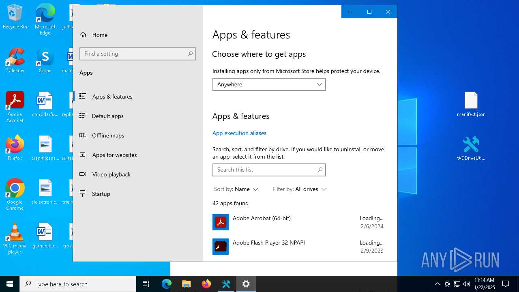Image resolution: width=519 pixels, height=292 pixels.
Task: Click Adobe Acrobat (64-bit) entry name
Action: coord(262,218)
